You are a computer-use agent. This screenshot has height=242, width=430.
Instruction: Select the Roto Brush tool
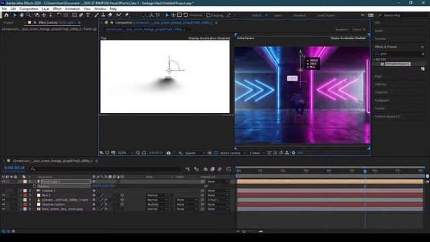pos(118,15)
